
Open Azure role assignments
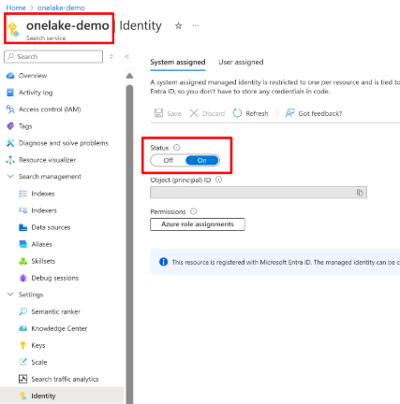pos(198,224)
